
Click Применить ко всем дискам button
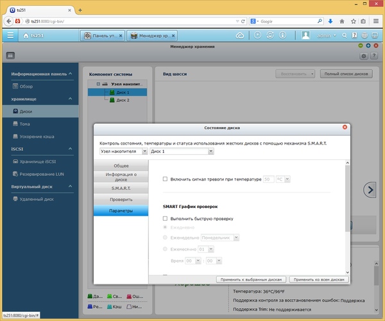point(319,279)
